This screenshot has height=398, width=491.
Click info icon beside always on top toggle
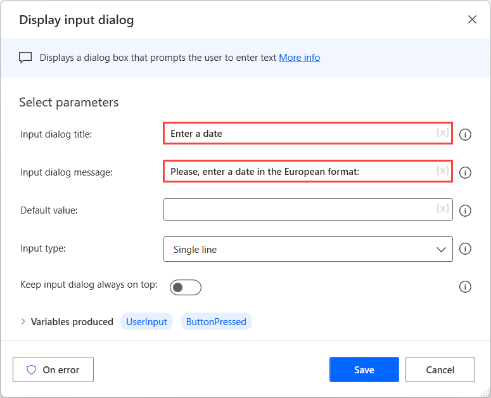point(465,287)
